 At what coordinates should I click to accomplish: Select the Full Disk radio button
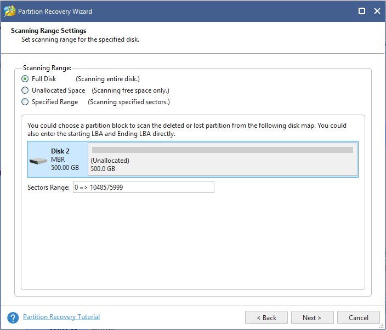(x=25, y=79)
